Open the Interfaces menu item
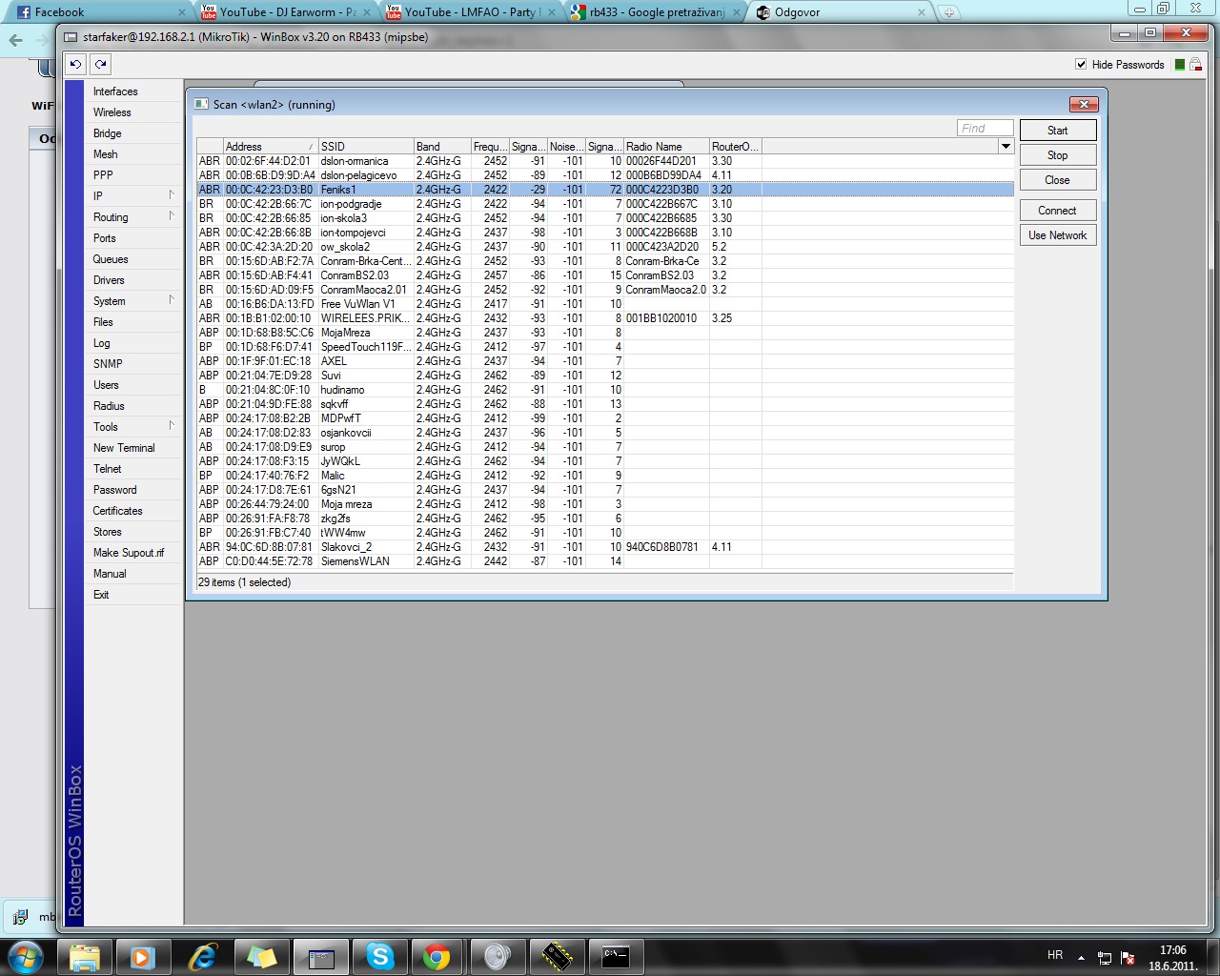This screenshot has height=976, width=1220. pyautogui.click(x=115, y=91)
